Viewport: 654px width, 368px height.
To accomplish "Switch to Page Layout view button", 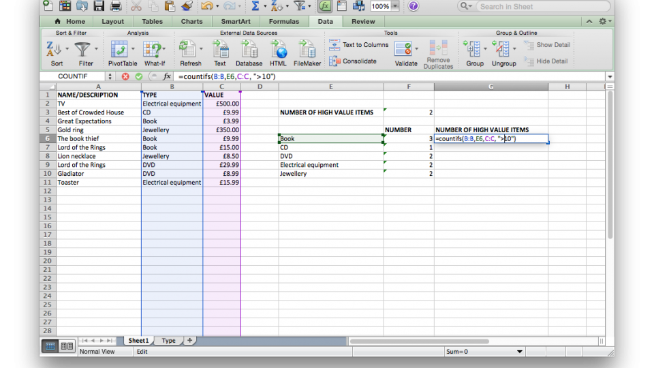I will click(x=67, y=346).
